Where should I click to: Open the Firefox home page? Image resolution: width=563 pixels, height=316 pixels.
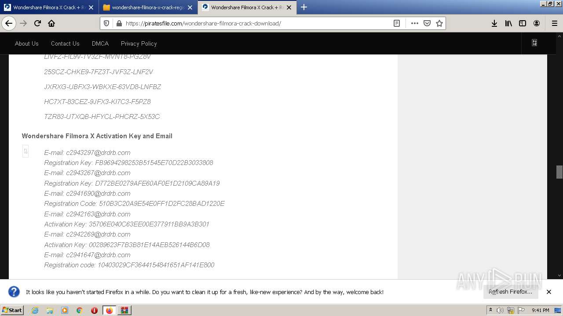(x=51, y=23)
